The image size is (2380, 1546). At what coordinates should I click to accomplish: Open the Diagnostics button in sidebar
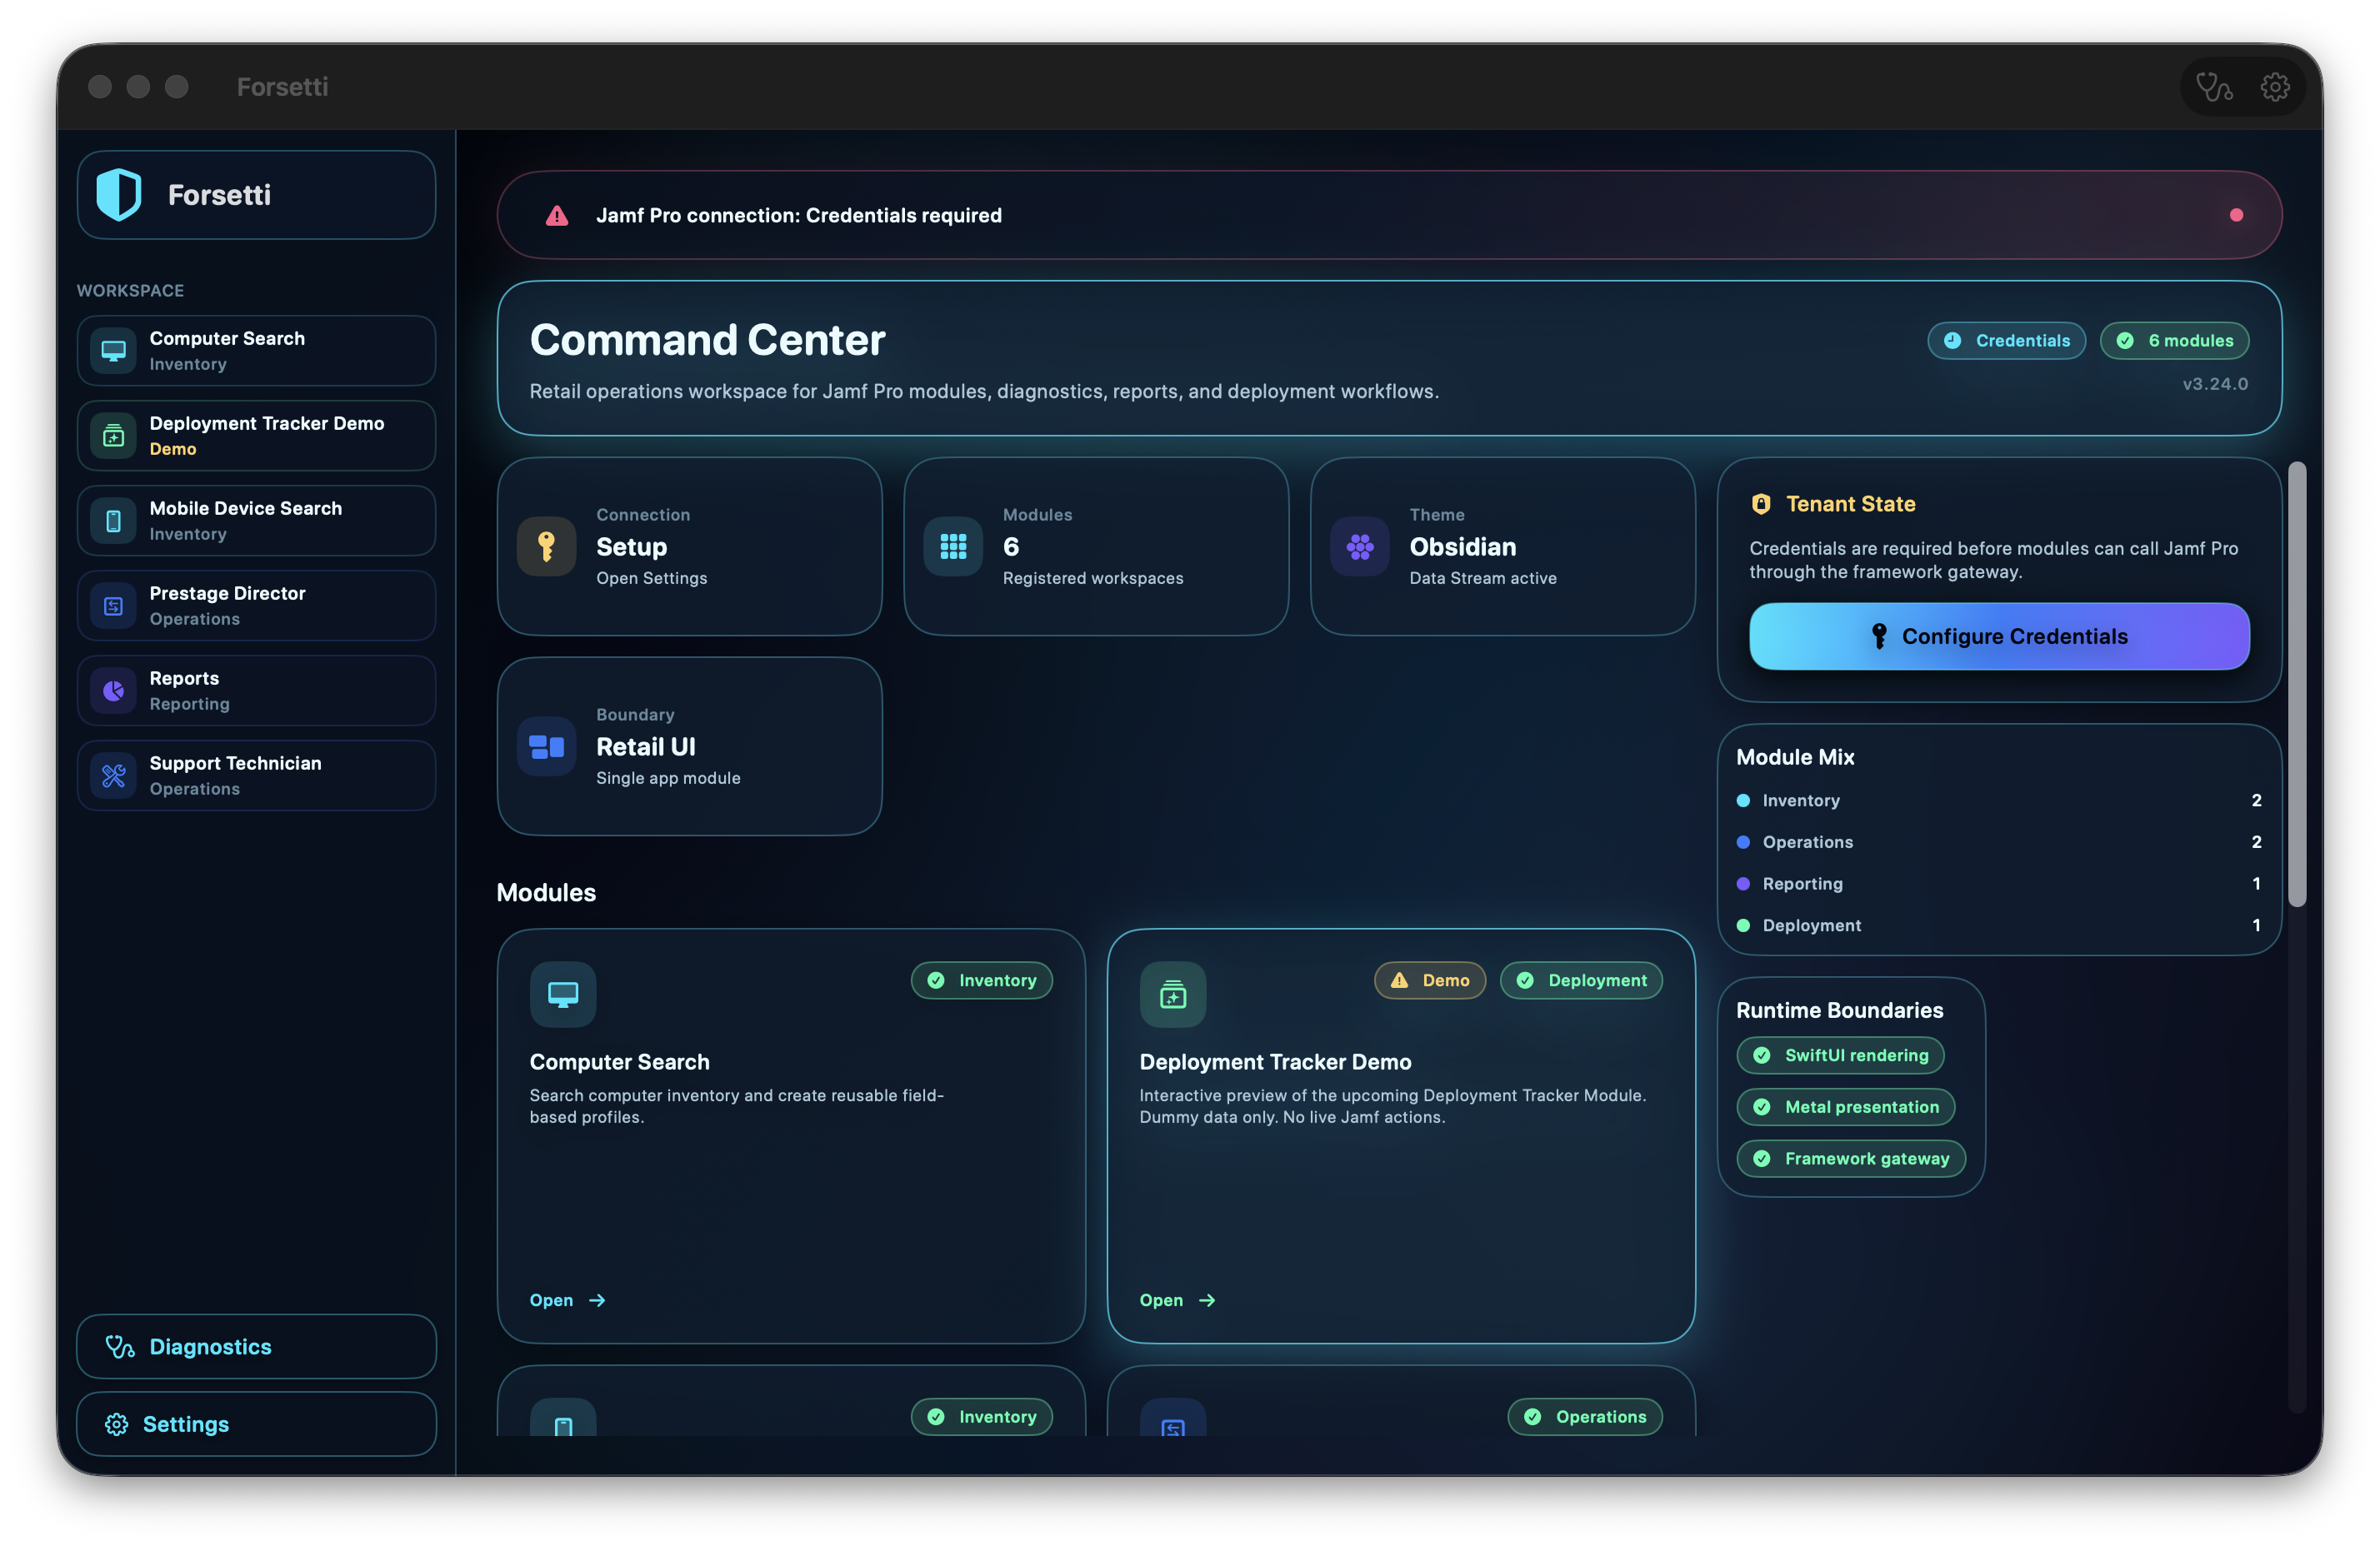(x=256, y=1346)
